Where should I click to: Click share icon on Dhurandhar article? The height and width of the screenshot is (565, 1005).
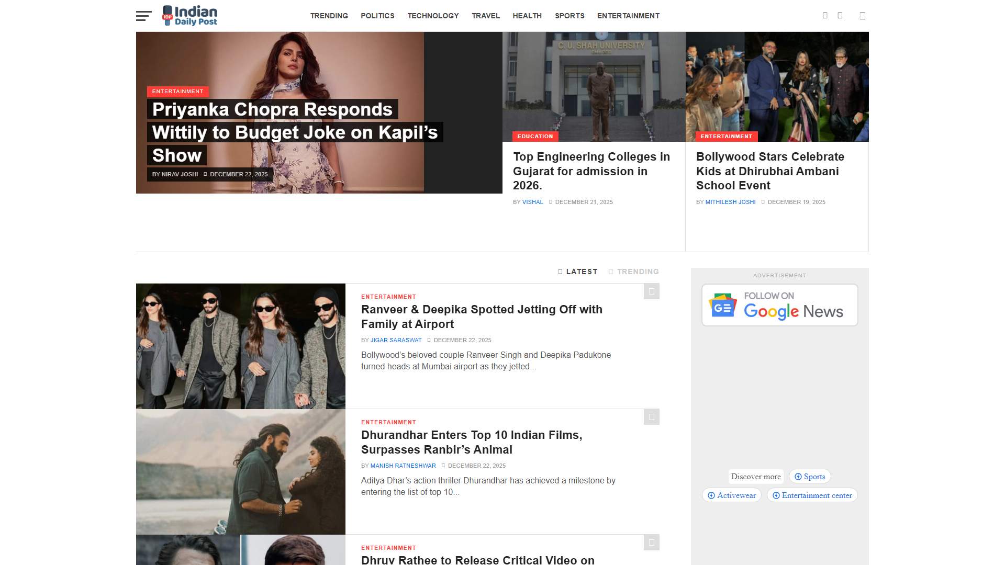tap(651, 417)
